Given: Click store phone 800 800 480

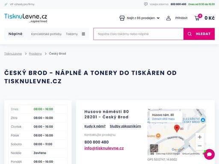Looking at the screenshot, I should (97, 142).
